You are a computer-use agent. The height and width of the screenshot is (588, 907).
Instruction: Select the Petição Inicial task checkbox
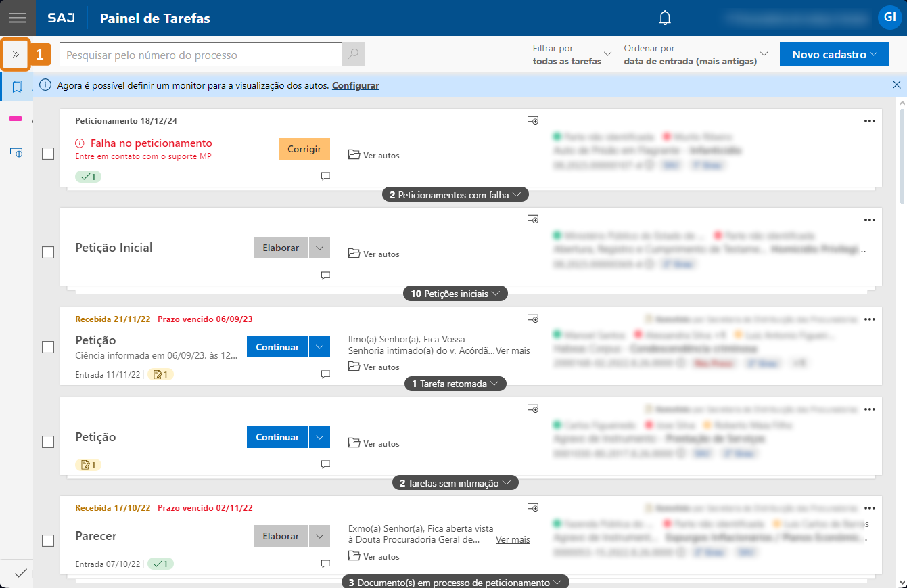click(x=48, y=252)
